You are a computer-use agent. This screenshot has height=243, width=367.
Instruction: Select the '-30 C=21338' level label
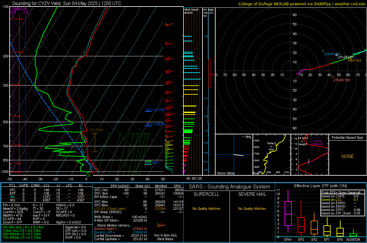point(155,110)
